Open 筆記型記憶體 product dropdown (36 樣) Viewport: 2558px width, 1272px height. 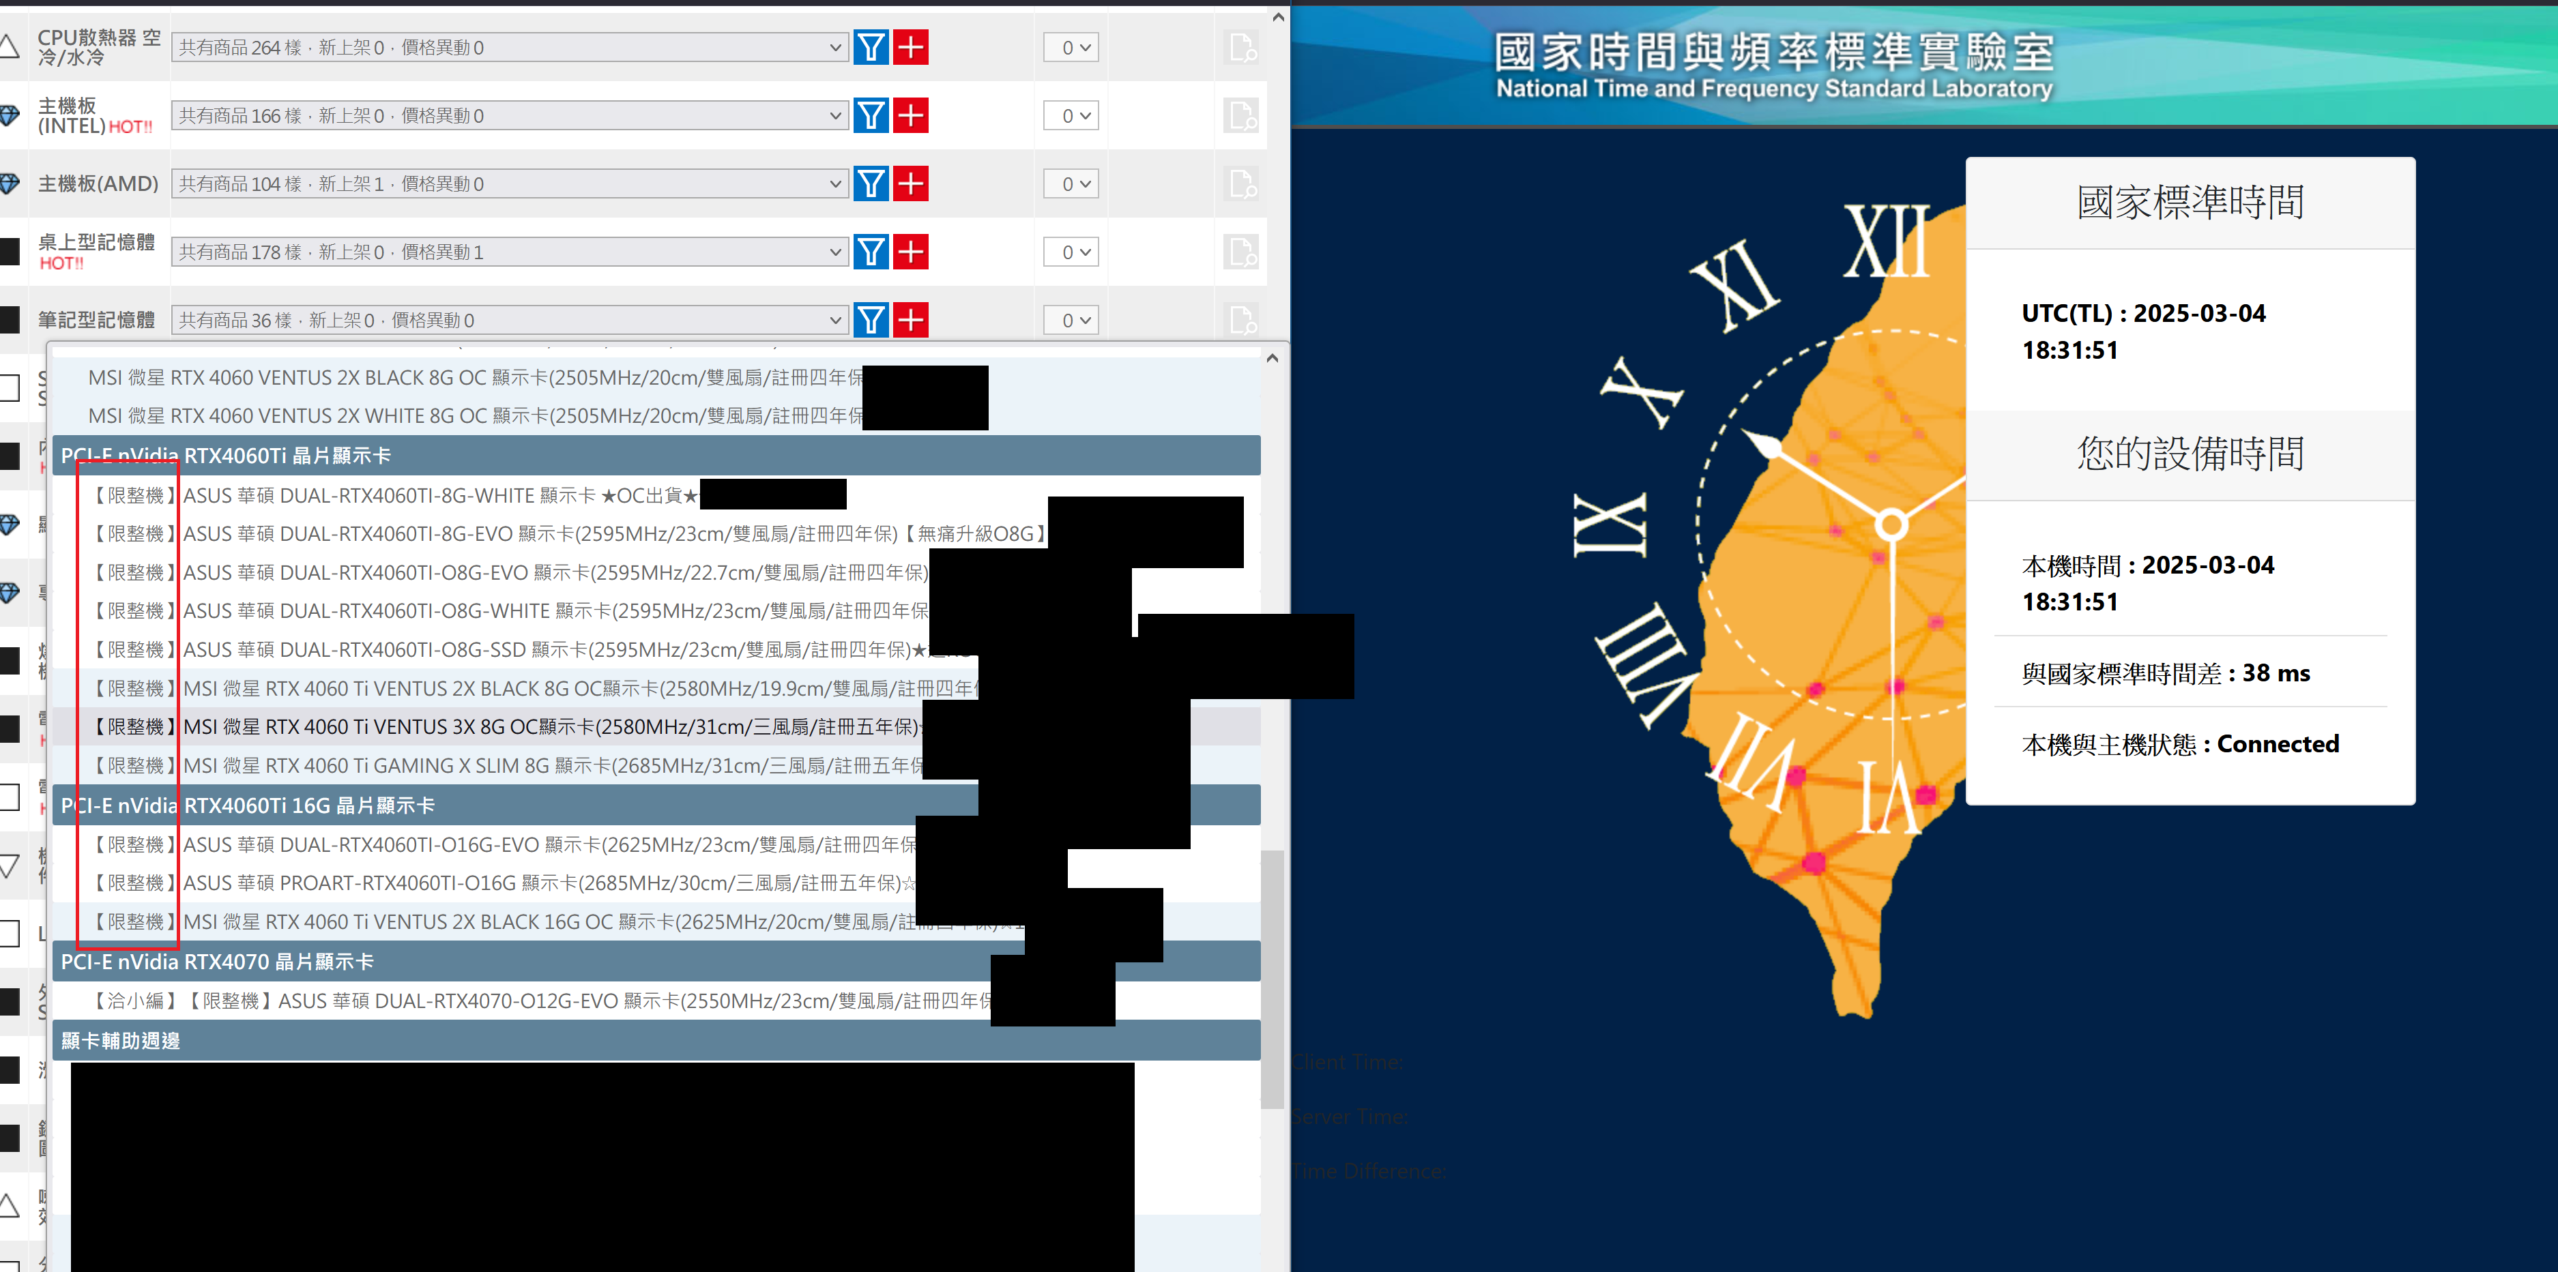[510, 320]
